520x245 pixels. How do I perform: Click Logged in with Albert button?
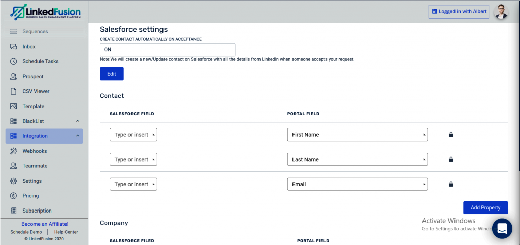pos(459,11)
